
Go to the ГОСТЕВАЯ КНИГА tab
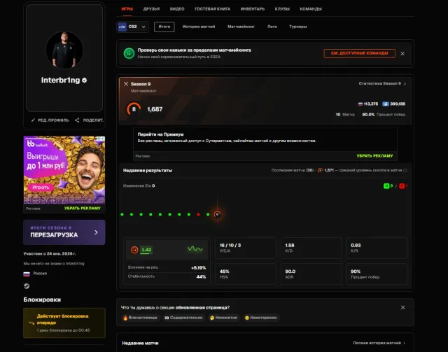click(212, 9)
